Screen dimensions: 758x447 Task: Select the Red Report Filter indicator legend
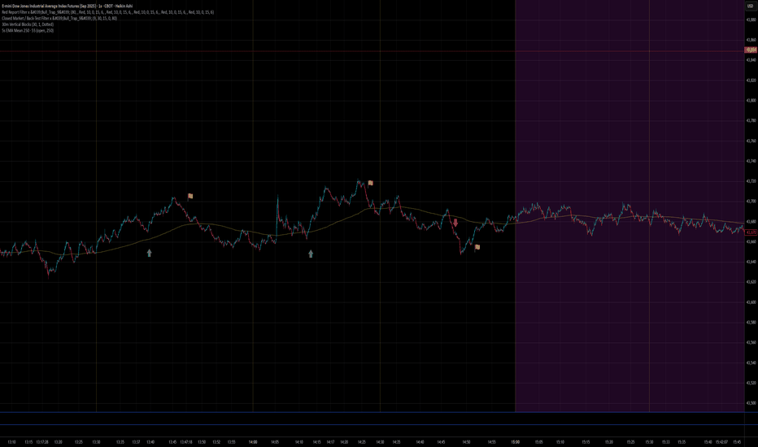point(108,12)
